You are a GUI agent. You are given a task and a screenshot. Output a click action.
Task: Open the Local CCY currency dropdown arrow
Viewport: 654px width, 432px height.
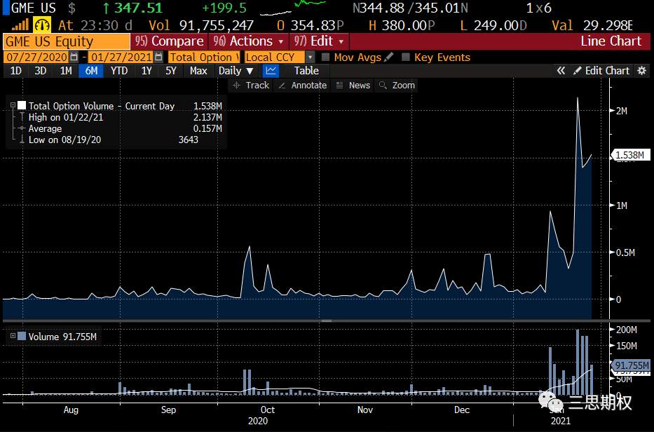pos(310,57)
